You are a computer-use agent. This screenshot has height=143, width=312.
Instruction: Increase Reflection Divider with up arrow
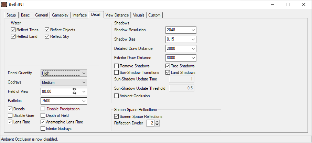coord(157,122)
